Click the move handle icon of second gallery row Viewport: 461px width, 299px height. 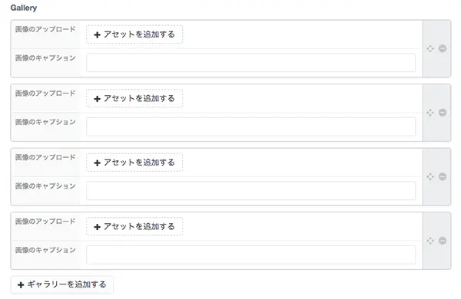[x=430, y=113]
